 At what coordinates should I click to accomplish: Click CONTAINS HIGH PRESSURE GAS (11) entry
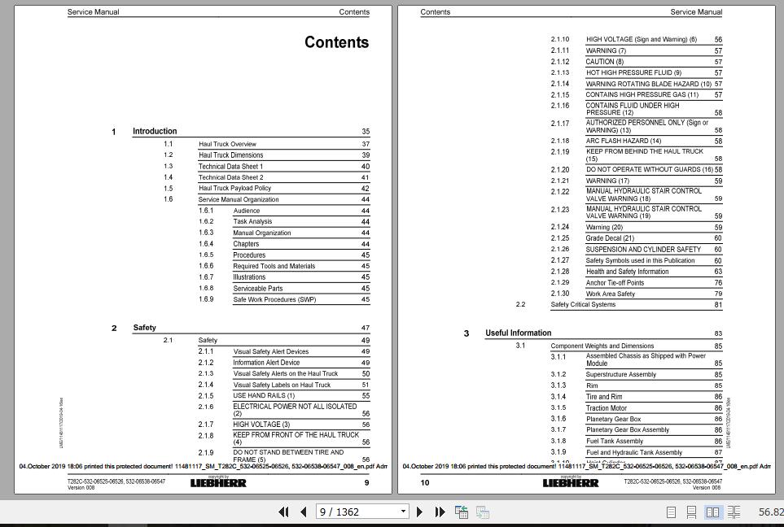(x=642, y=94)
